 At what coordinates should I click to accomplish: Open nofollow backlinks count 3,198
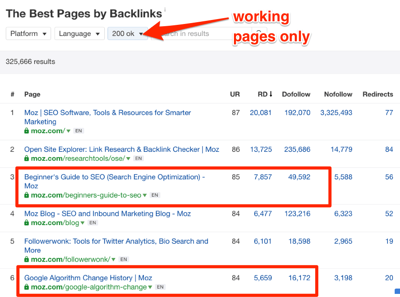[x=343, y=278]
